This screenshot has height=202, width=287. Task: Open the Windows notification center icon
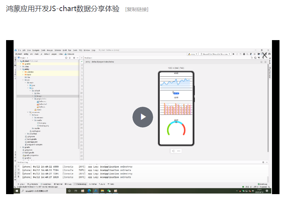click(267, 191)
